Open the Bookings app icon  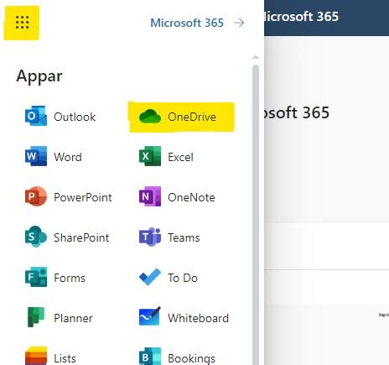point(150,357)
